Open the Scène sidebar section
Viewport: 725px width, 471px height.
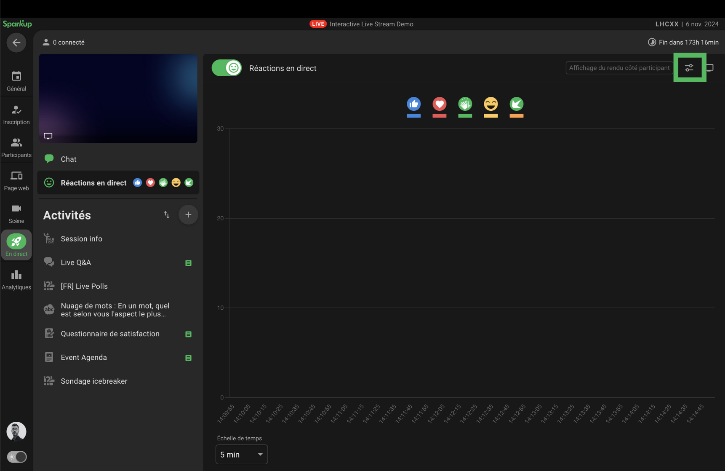[x=16, y=214]
